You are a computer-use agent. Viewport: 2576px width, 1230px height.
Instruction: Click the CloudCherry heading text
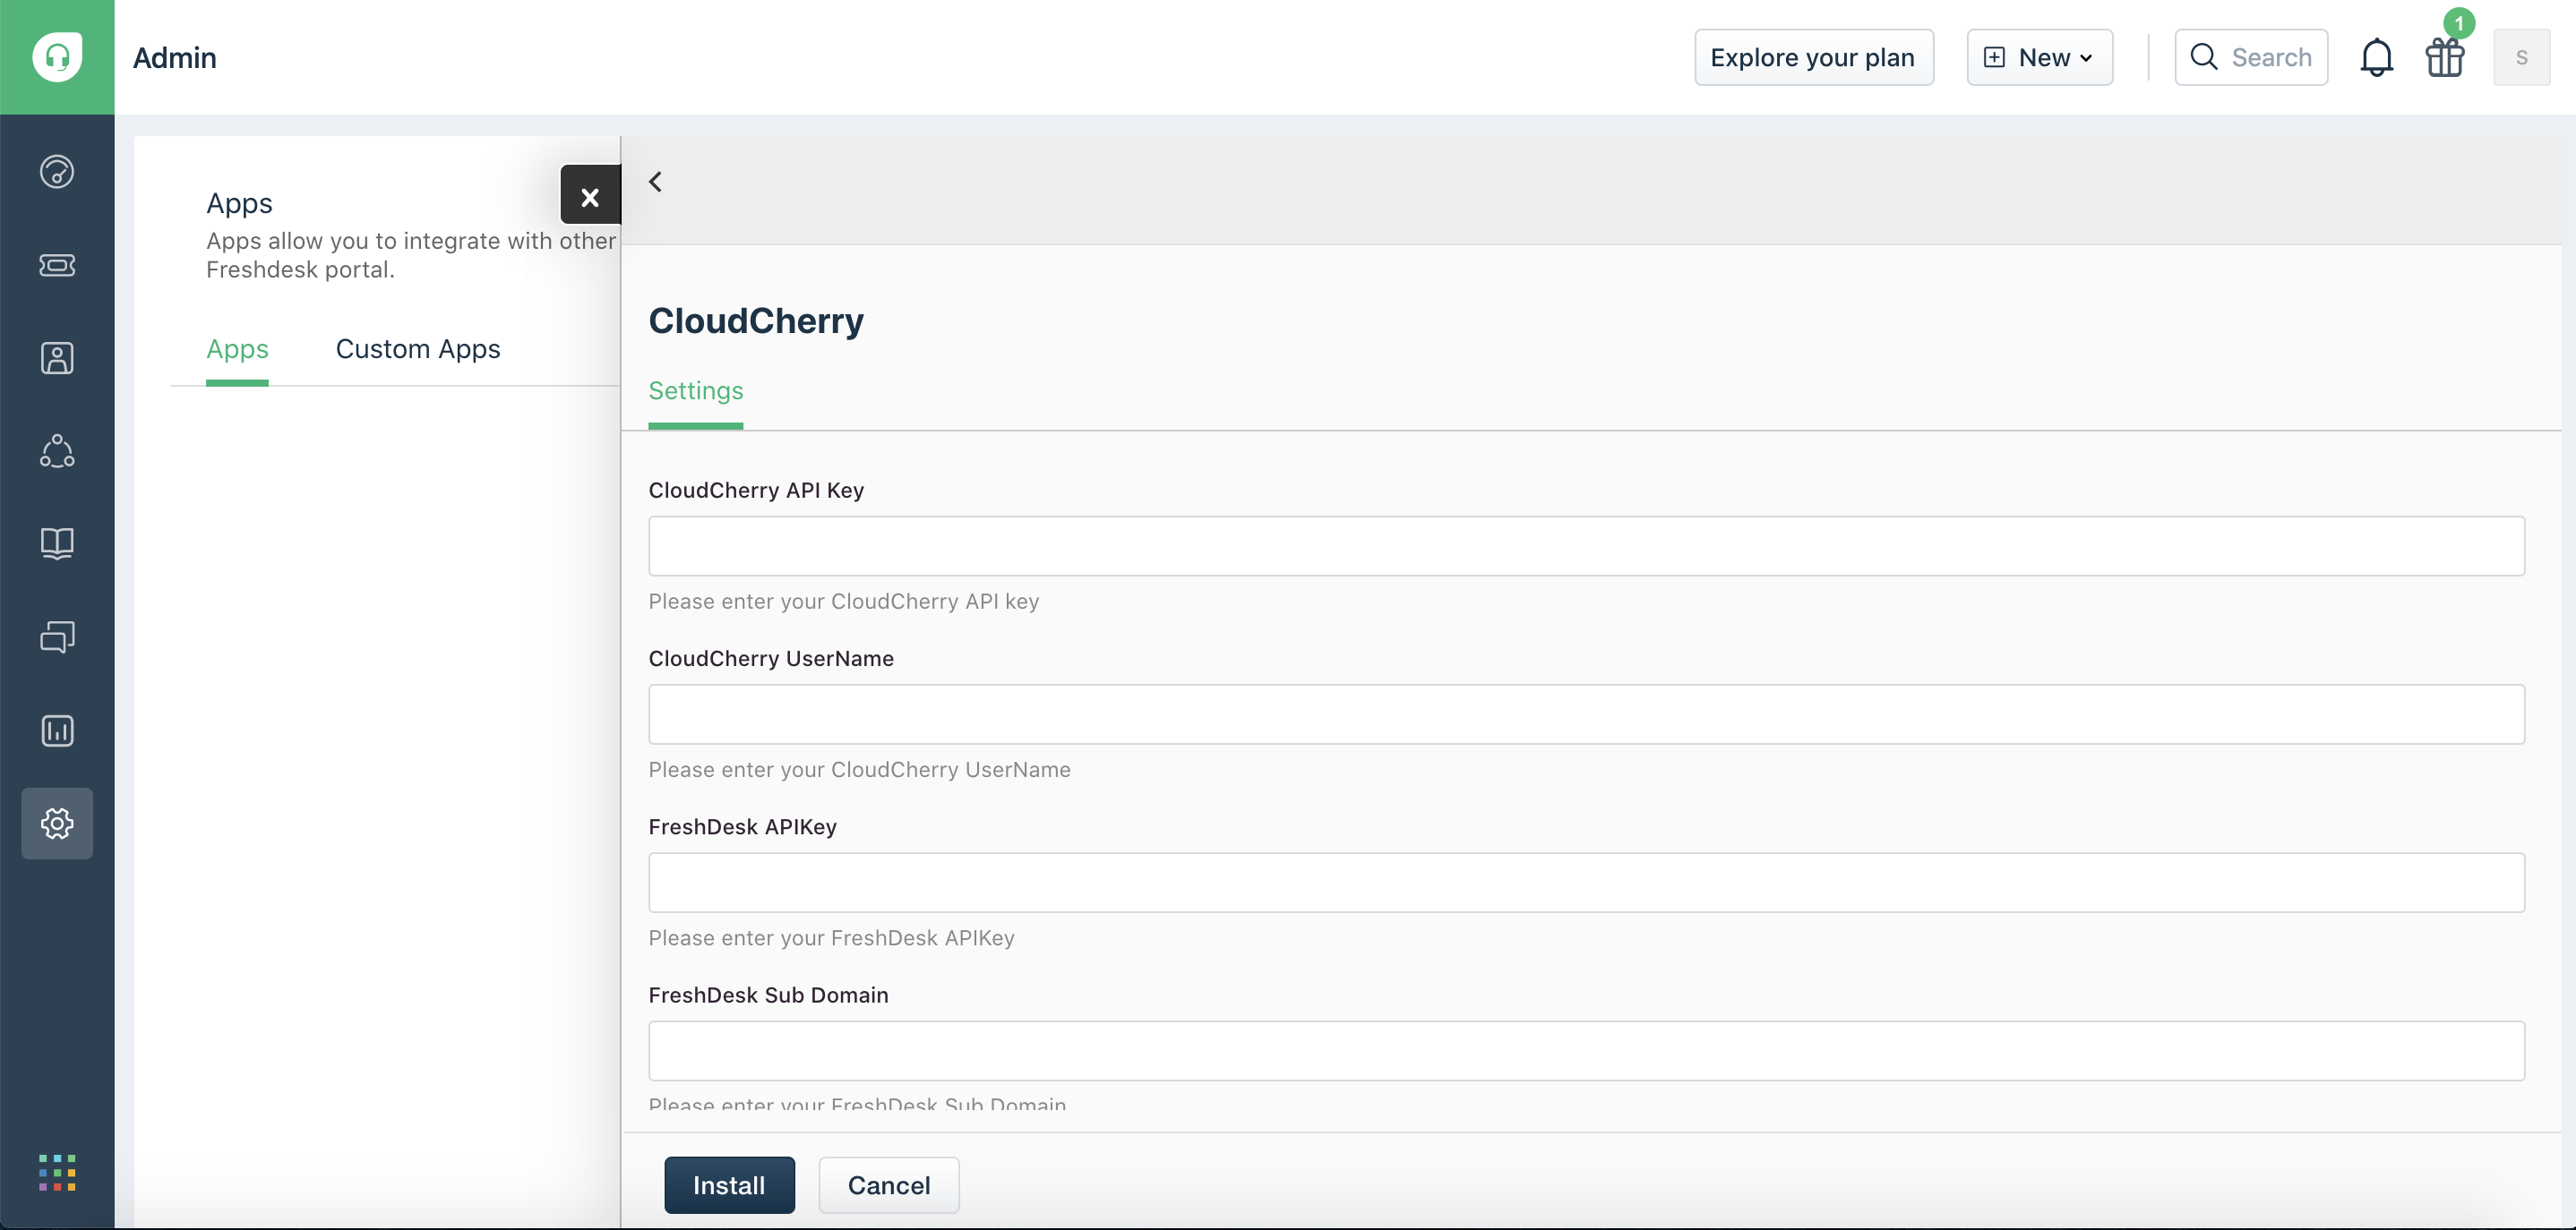pyautogui.click(x=756, y=320)
